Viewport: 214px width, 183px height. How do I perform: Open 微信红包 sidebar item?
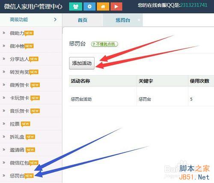coord(31,163)
